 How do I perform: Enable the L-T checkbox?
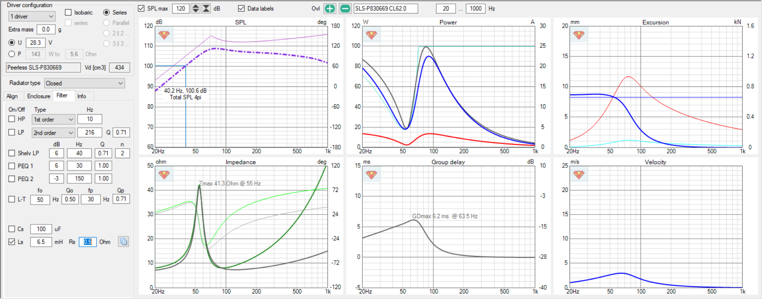click(12, 199)
